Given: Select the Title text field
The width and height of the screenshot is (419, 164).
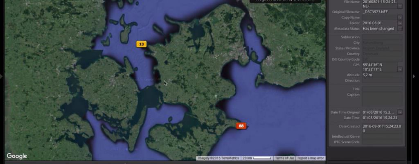Looking at the screenshot, I should (382, 89).
